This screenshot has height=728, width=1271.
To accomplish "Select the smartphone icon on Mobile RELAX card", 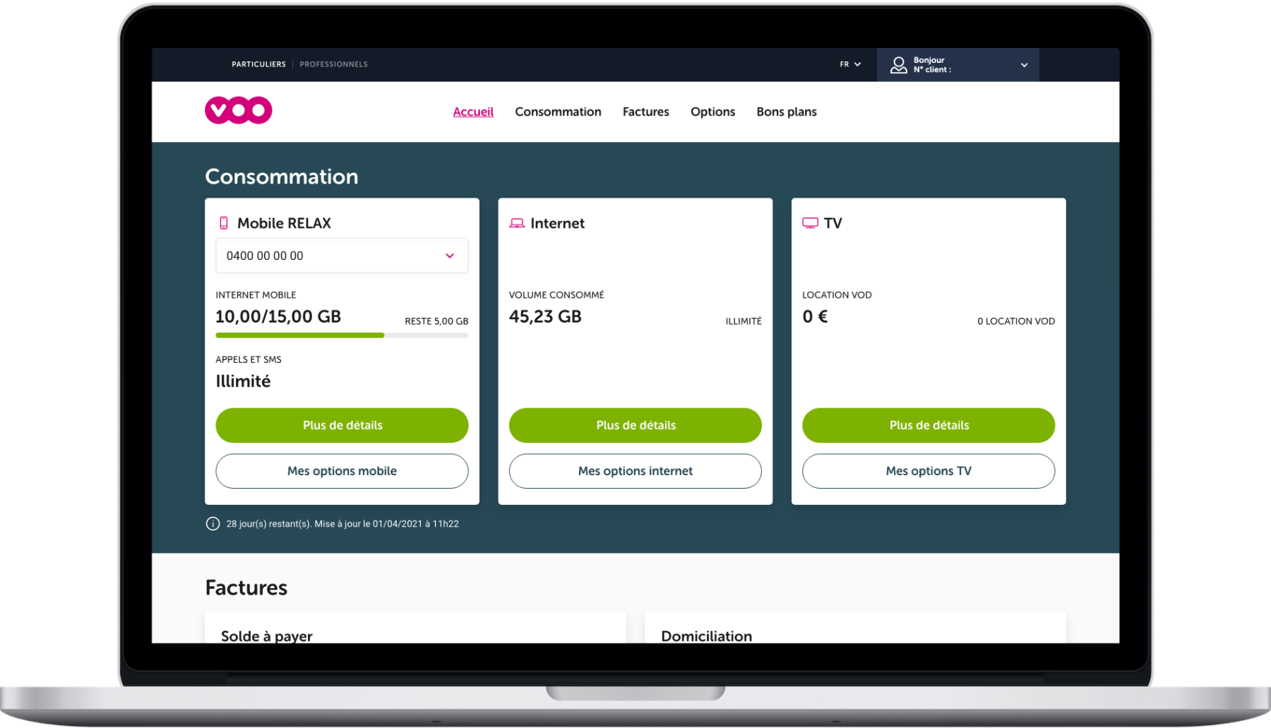I will (225, 222).
